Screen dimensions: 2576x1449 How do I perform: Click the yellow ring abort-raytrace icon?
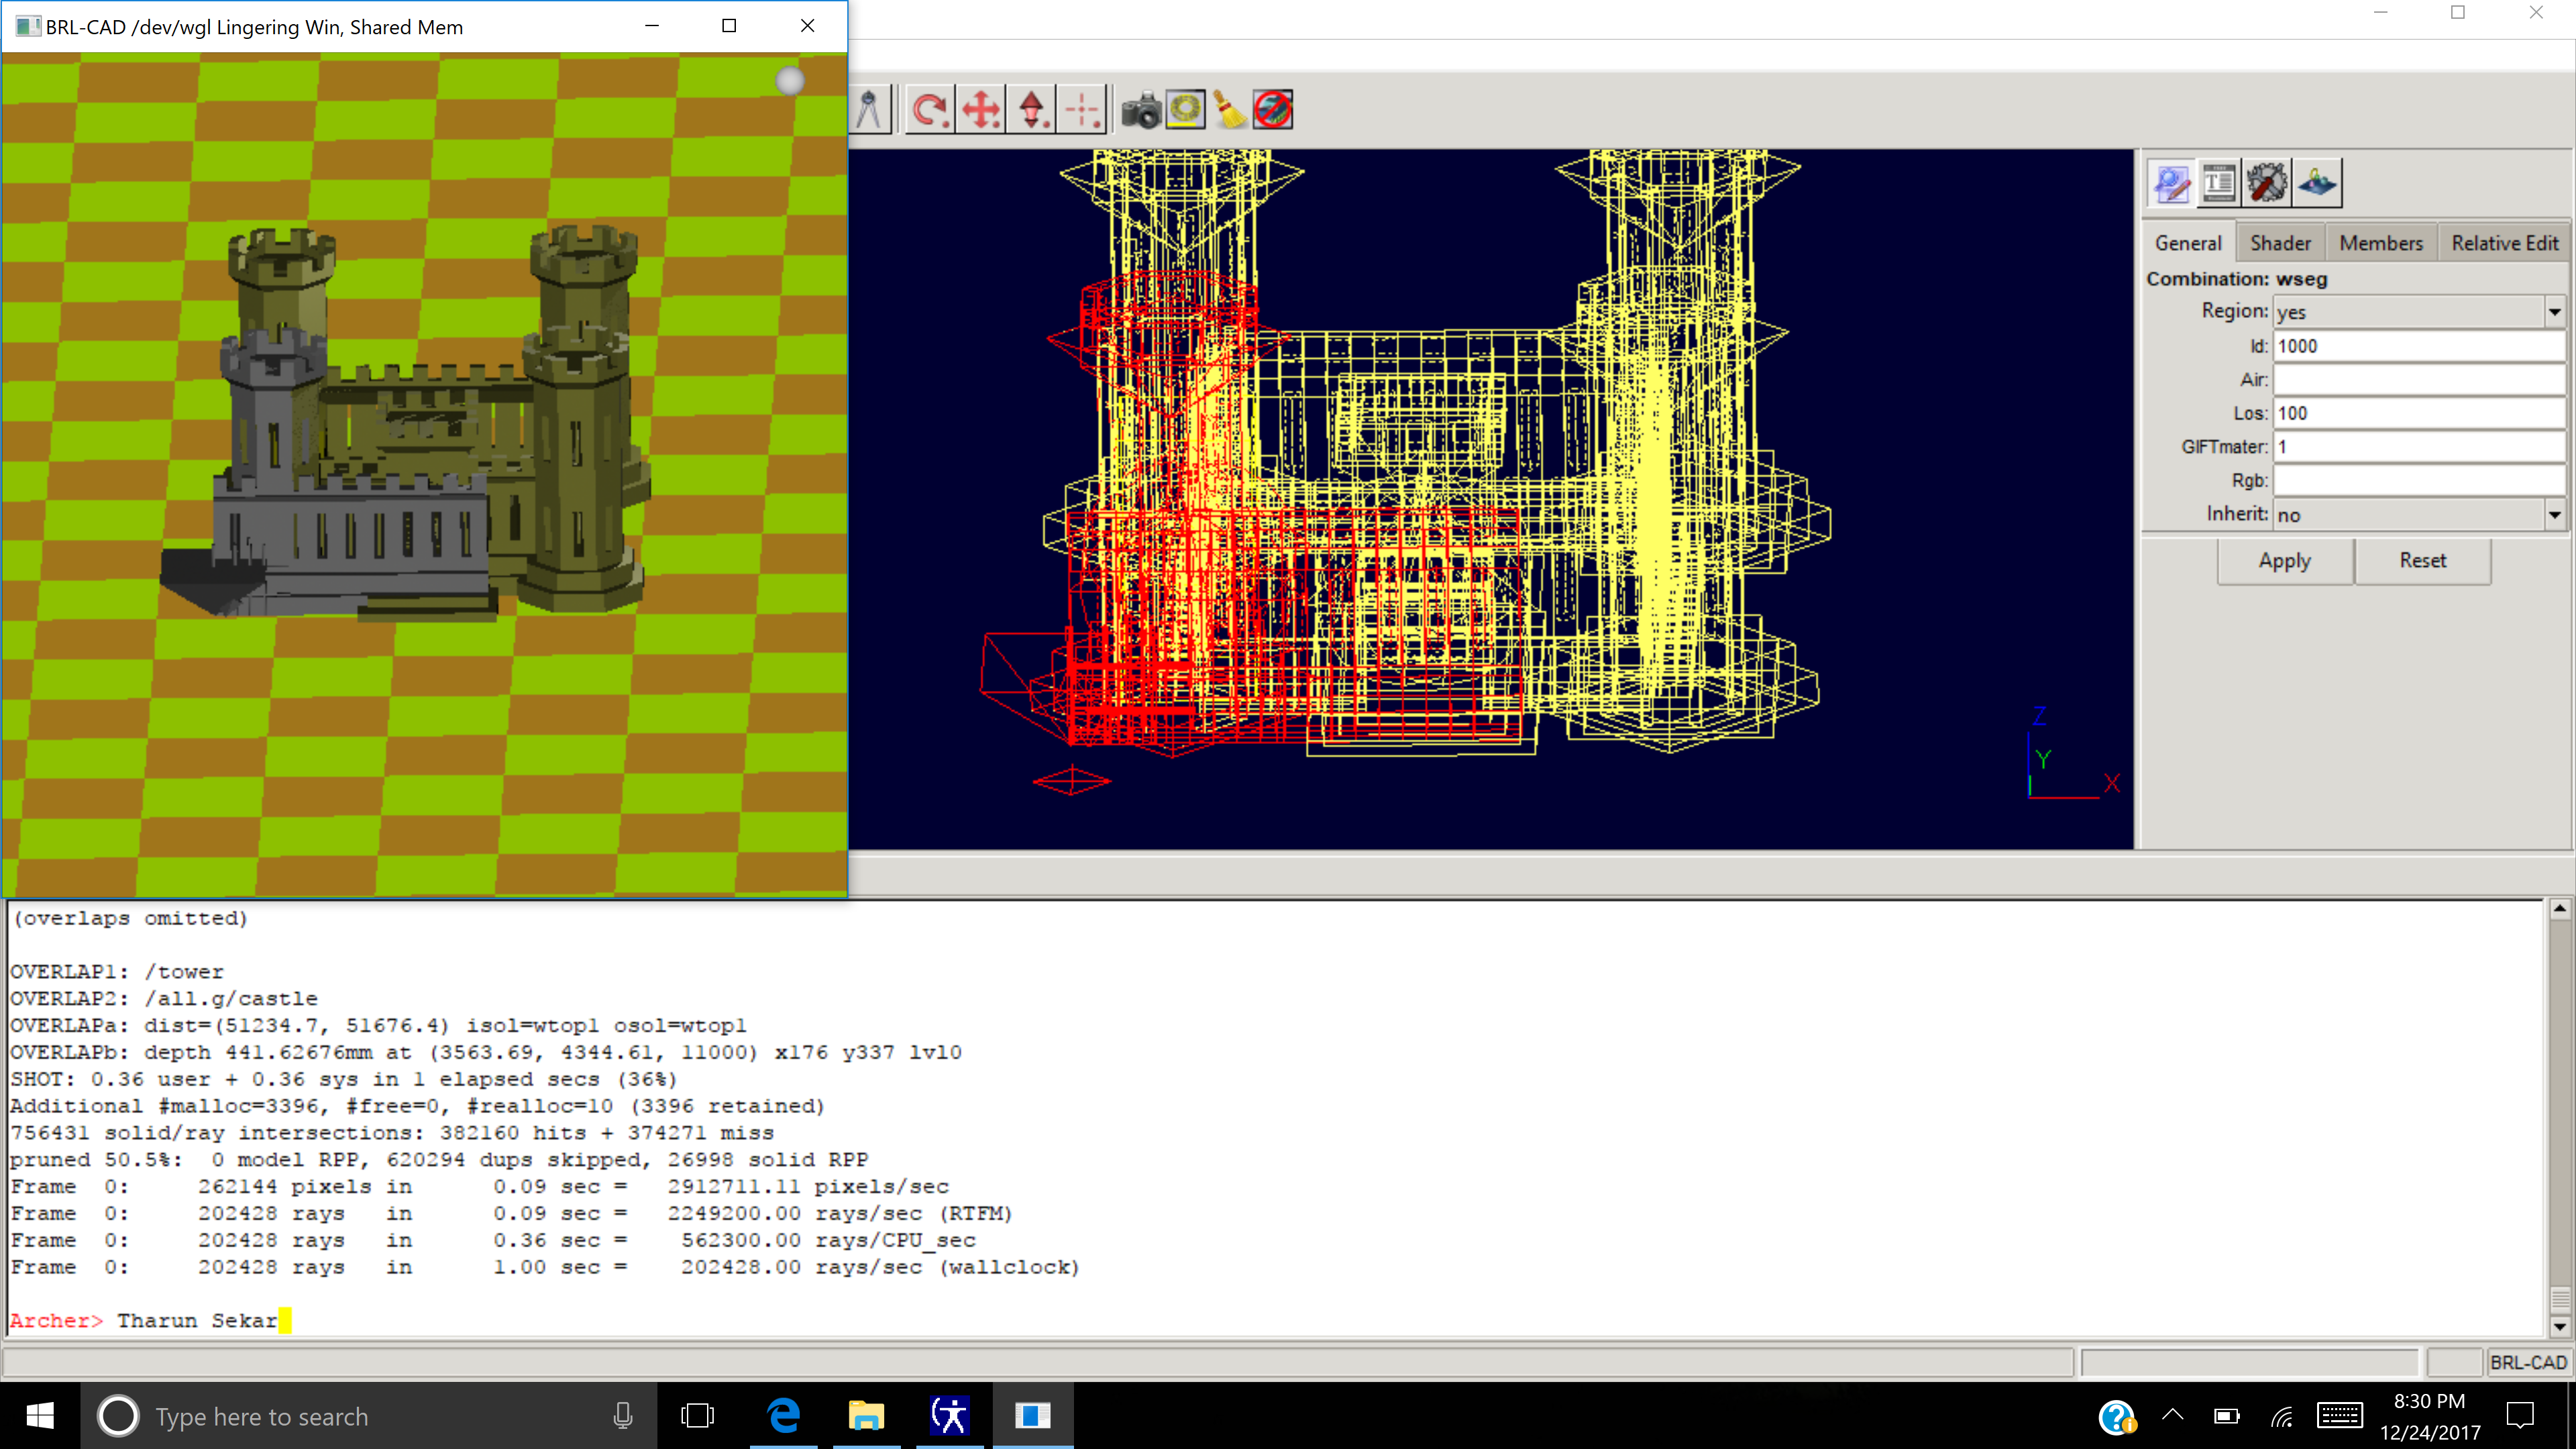(x=1186, y=109)
